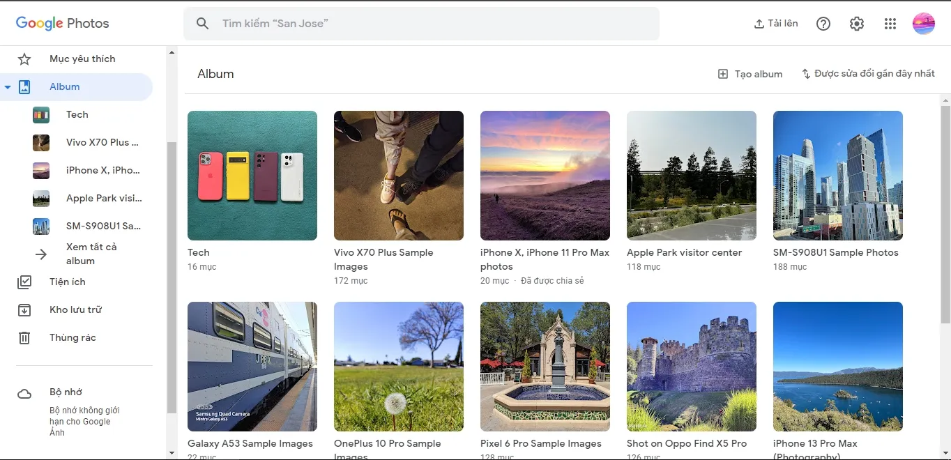
Task: Focus the "Tìm kiếm San Jose" search field
Action: pyautogui.click(x=421, y=24)
